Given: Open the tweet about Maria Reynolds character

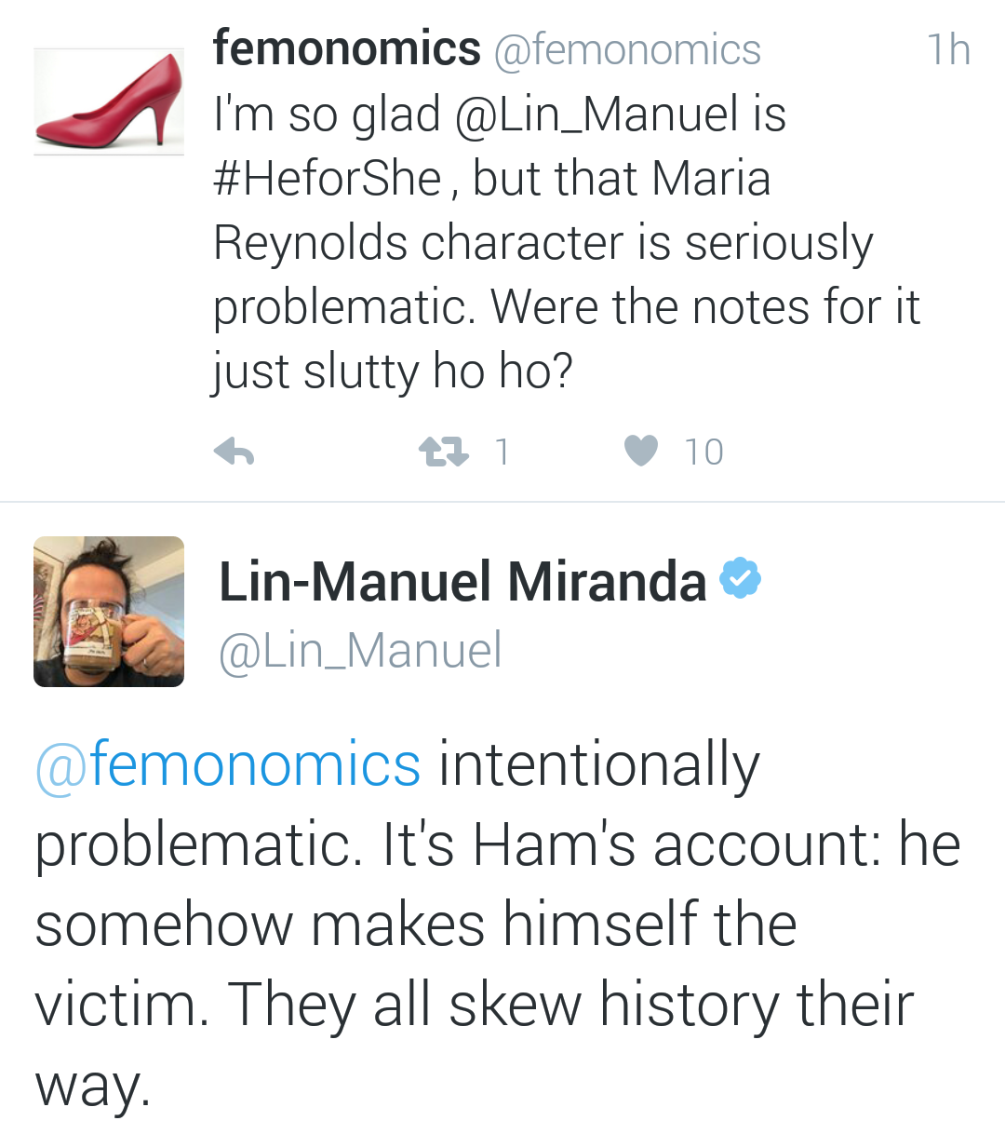Looking at the screenshot, I should [558, 275].
